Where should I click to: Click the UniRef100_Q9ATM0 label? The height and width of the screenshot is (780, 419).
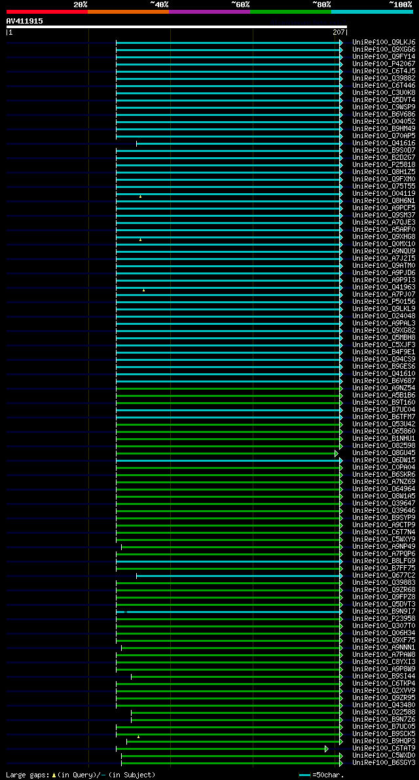(x=384, y=266)
